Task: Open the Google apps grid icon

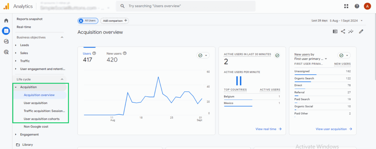Action: (346, 6)
